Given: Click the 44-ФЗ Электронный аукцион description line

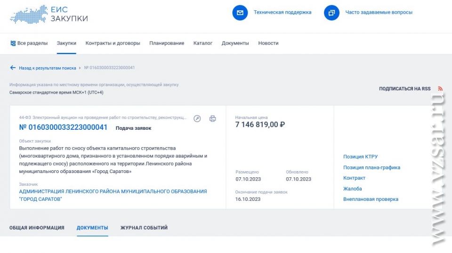Looking at the screenshot, I should click(x=103, y=118).
